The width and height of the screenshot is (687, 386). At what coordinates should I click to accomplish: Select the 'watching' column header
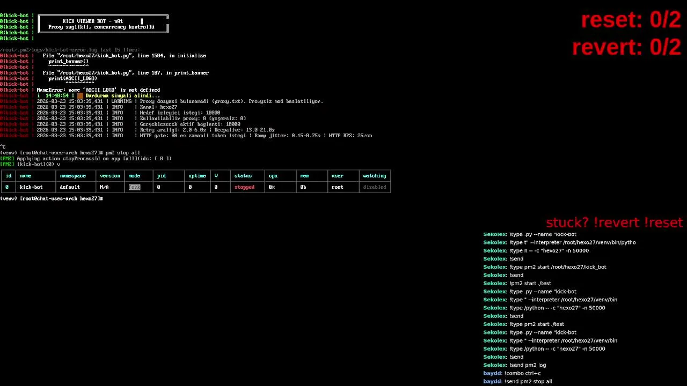[375, 176]
